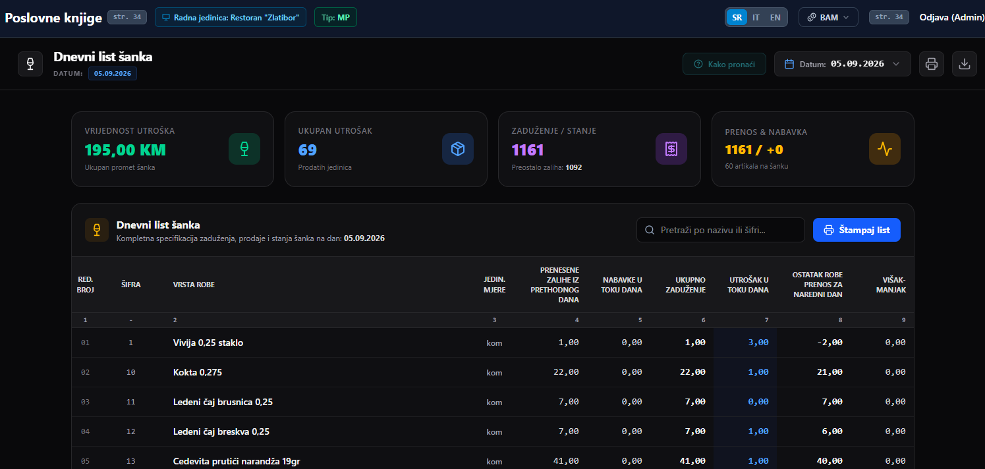The image size is (985, 469).
Task: Click the magnifier icon in search box
Action: coord(650,230)
